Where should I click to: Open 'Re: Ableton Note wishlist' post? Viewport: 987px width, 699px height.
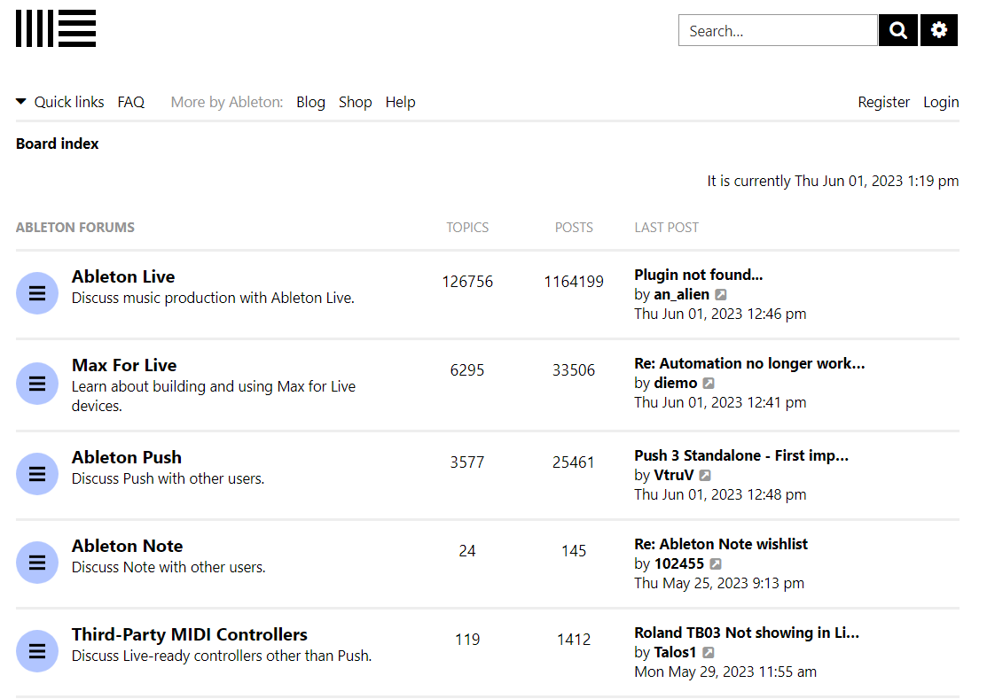pyautogui.click(x=721, y=544)
